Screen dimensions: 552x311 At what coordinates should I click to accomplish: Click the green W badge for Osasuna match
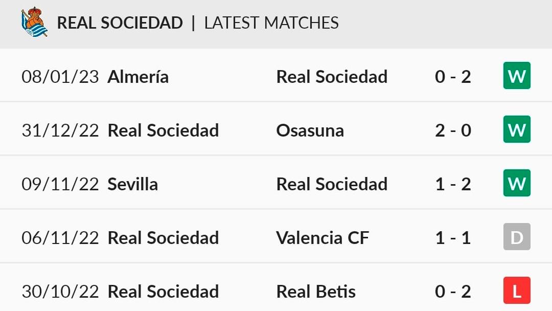click(517, 129)
